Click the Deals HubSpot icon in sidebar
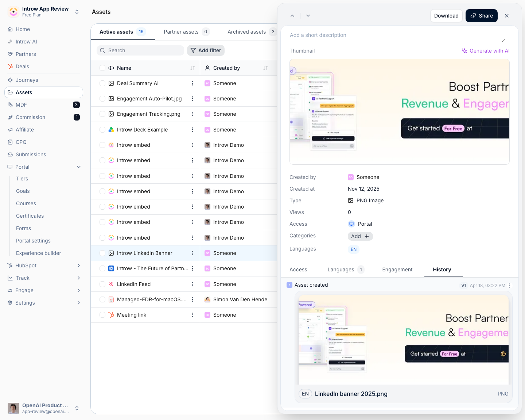Viewport: 525px width, 420px height. 10,66
